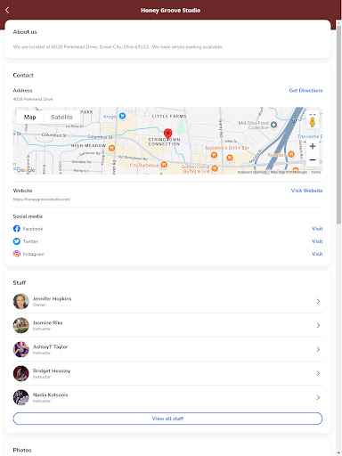Open Jennifer Hopkins profile photo

pyautogui.click(x=20, y=301)
